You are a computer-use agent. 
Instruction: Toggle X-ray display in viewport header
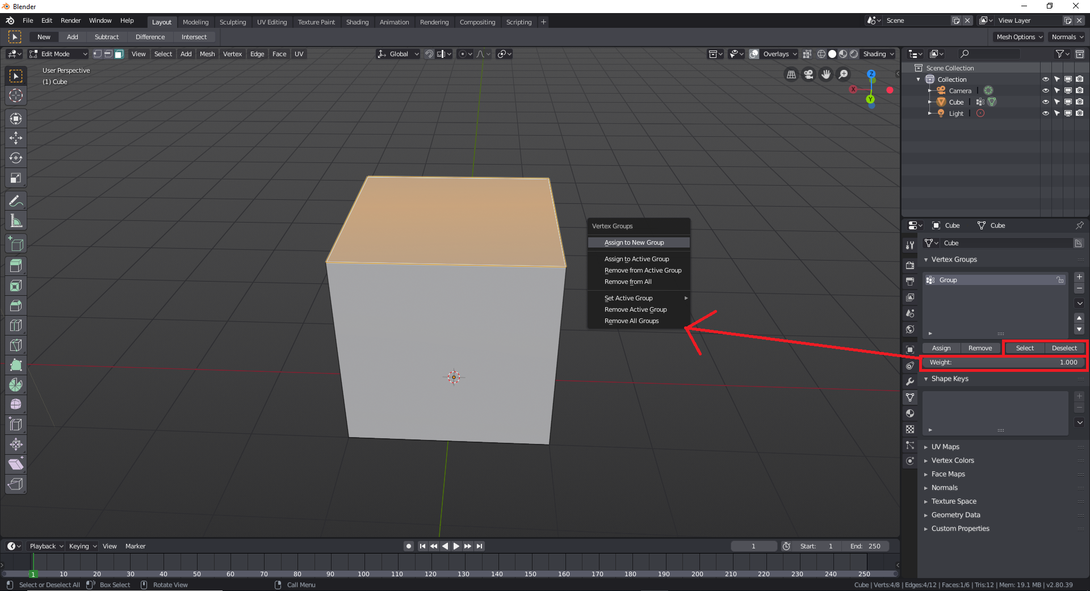pyautogui.click(x=807, y=54)
